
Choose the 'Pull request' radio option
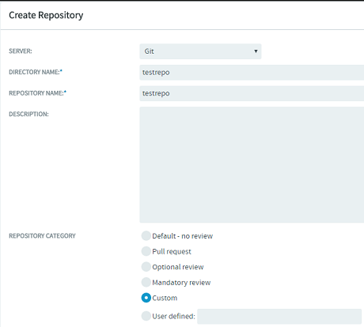146,251
